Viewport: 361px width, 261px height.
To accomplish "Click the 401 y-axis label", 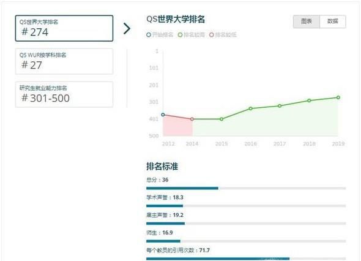I will 154,119.
